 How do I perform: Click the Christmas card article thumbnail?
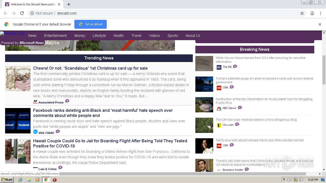(18, 79)
